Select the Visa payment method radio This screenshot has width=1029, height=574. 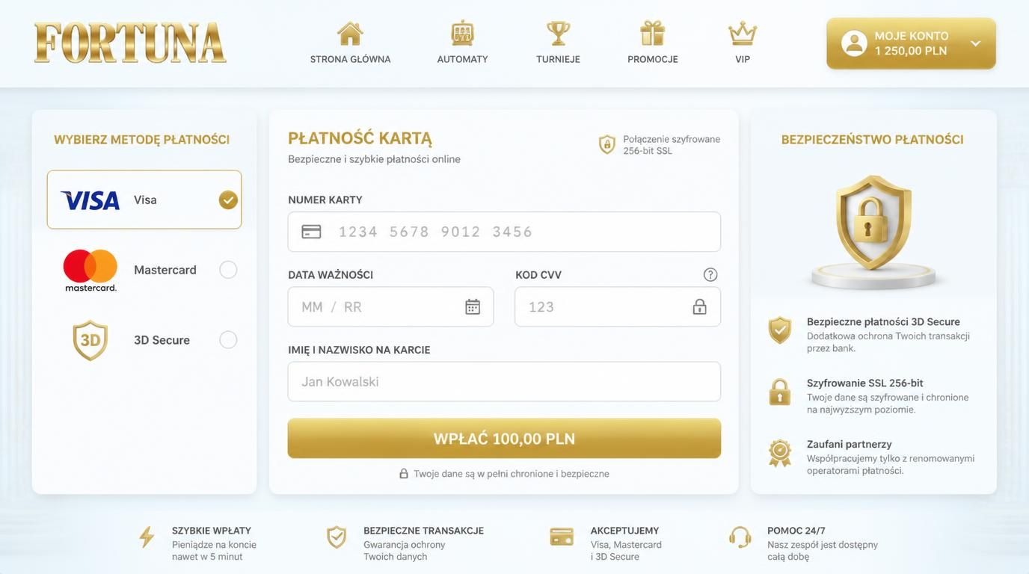[x=228, y=200]
